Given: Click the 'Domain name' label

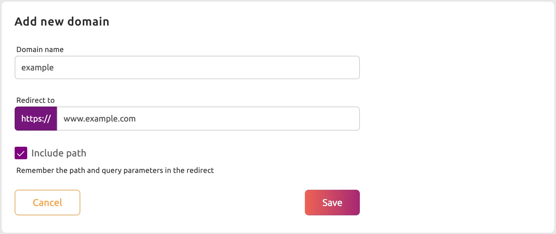Looking at the screenshot, I should coord(40,49).
